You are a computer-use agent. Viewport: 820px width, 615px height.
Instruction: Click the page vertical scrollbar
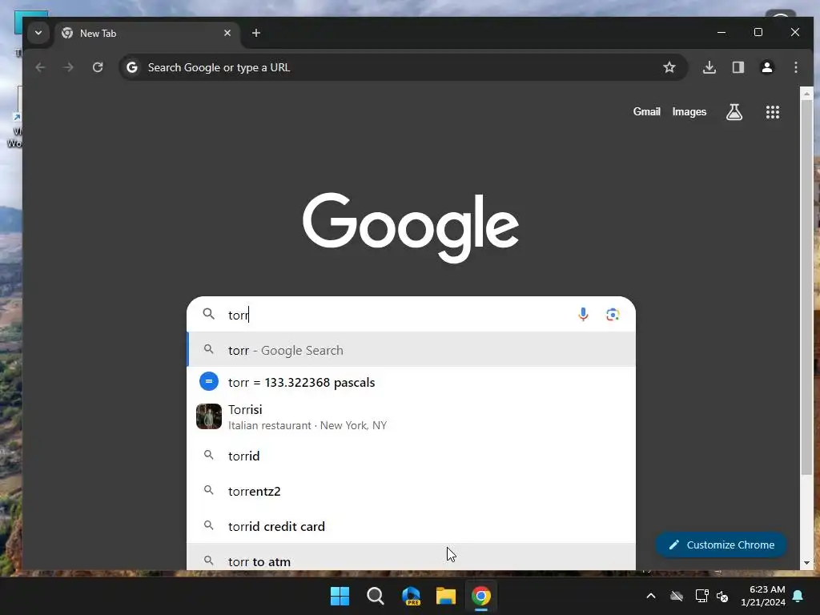[806, 287]
